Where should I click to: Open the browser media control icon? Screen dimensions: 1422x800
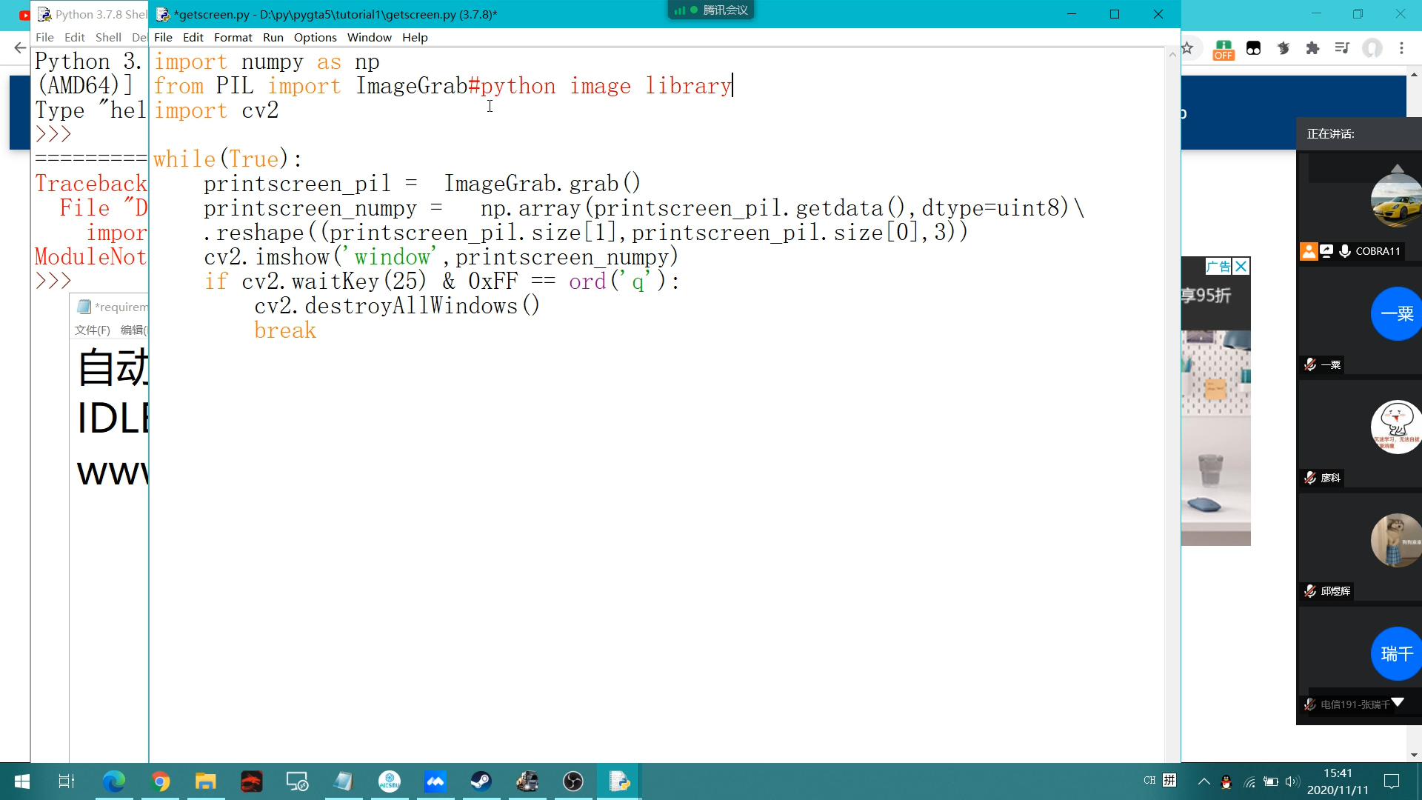pyautogui.click(x=1342, y=48)
